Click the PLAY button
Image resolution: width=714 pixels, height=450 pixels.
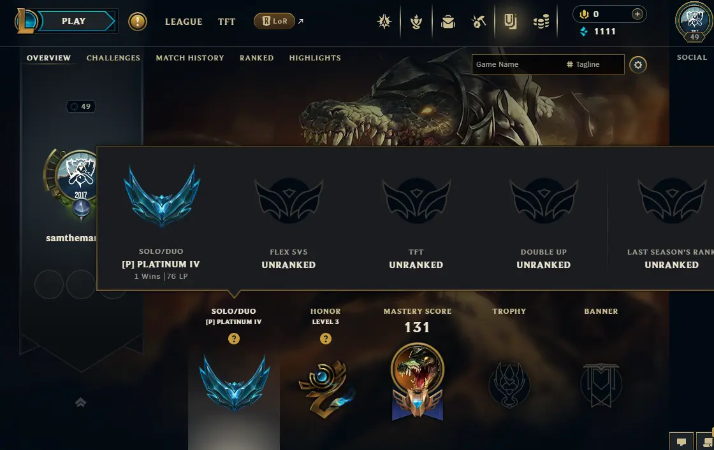(x=75, y=21)
